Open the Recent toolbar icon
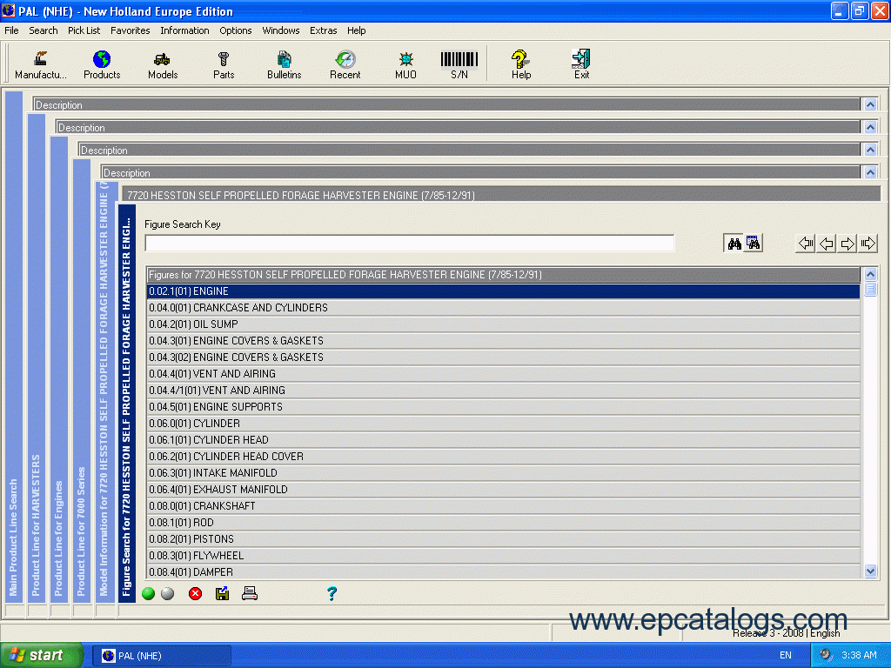Screen dimensions: 891x668 pos(345,64)
